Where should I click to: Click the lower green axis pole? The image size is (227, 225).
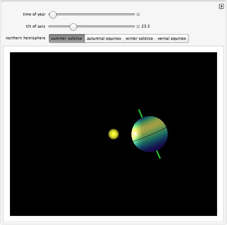coord(159,155)
